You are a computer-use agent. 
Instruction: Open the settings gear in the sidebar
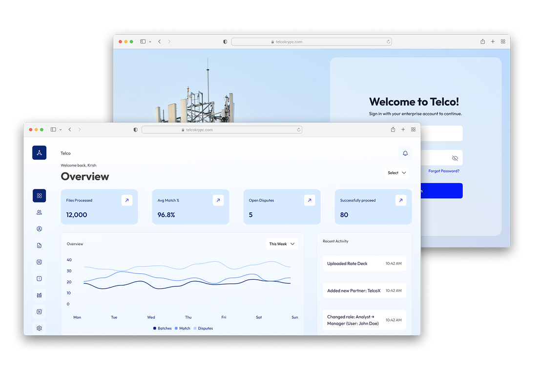coord(39,328)
